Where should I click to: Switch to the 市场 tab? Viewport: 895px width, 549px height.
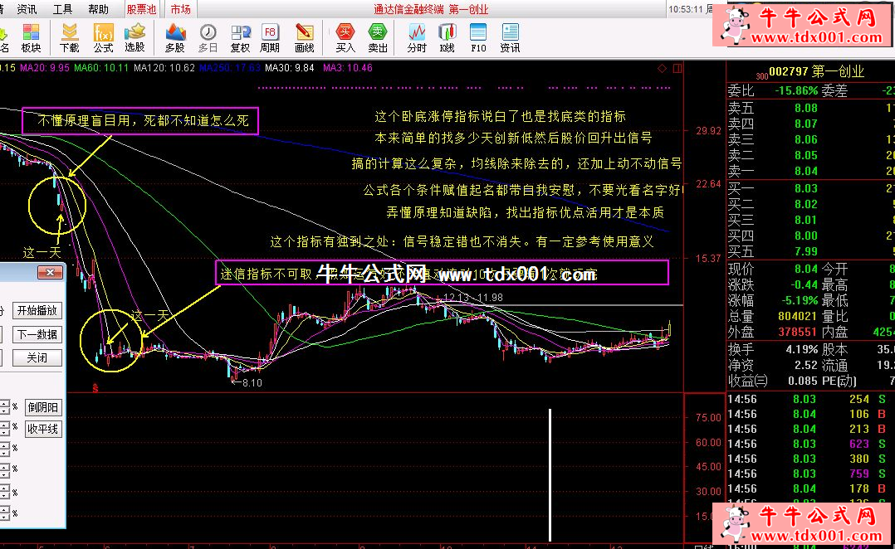click(181, 9)
